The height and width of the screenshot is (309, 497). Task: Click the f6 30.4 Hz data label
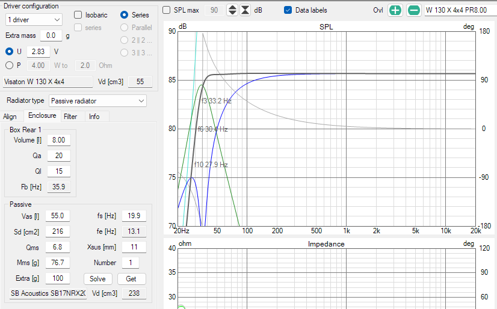pos(212,129)
